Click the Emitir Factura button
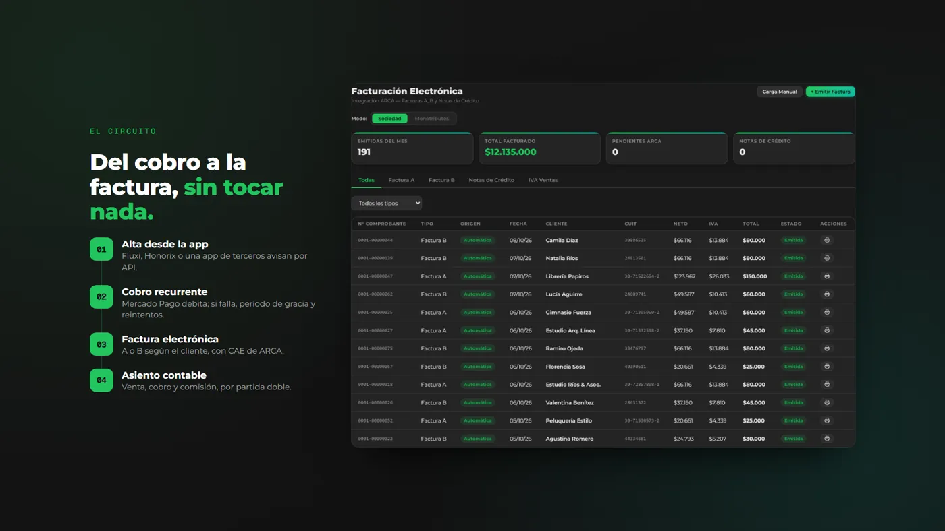945x531 pixels. click(x=830, y=92)
